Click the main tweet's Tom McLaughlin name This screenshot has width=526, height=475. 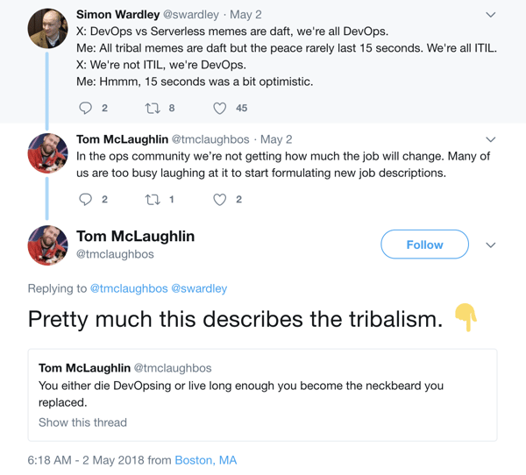(x=135, y=236)
